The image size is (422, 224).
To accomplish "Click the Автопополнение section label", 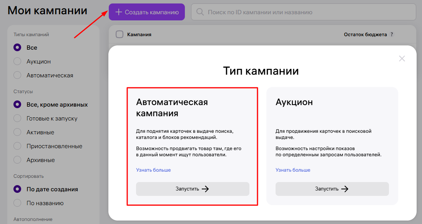I will point(33,219).
